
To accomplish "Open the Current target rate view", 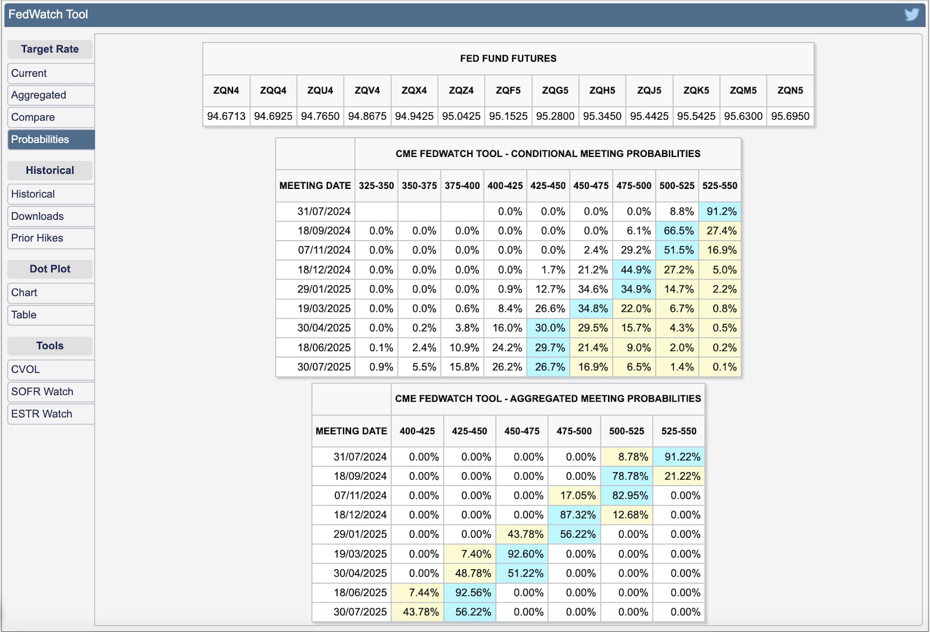I will pos(51,73).
